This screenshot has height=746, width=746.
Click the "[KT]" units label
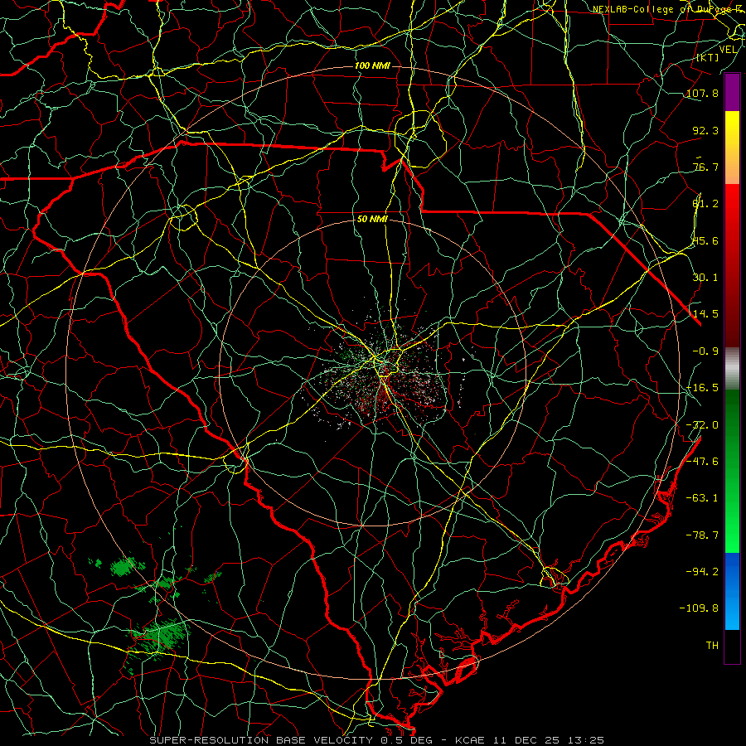708,57
